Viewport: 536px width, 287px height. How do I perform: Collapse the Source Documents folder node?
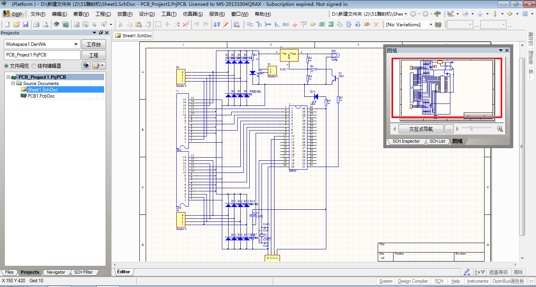(x=13, y=84)
